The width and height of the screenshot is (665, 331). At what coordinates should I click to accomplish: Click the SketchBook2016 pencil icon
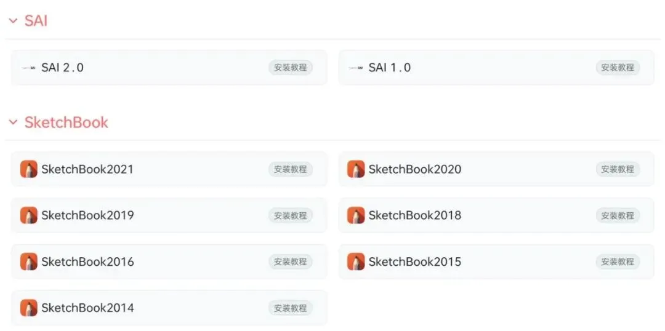28,261
